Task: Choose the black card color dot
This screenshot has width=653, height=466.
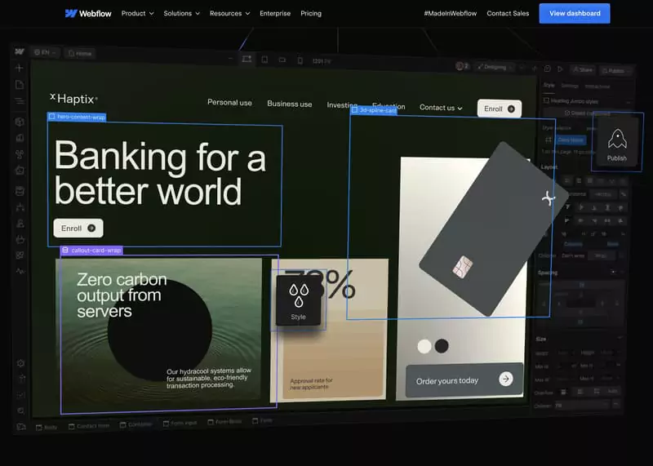Action: (442, 346)
